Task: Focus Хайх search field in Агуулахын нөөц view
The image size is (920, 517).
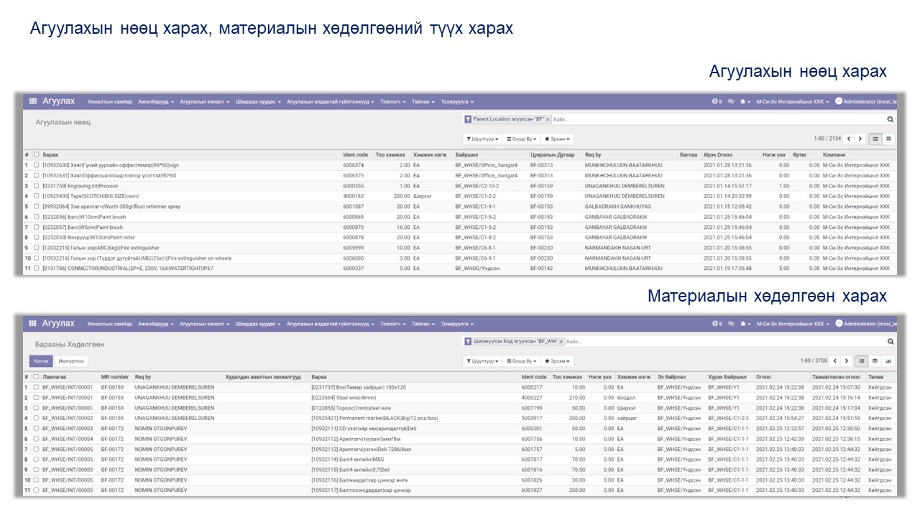Action: pos(719,120)
